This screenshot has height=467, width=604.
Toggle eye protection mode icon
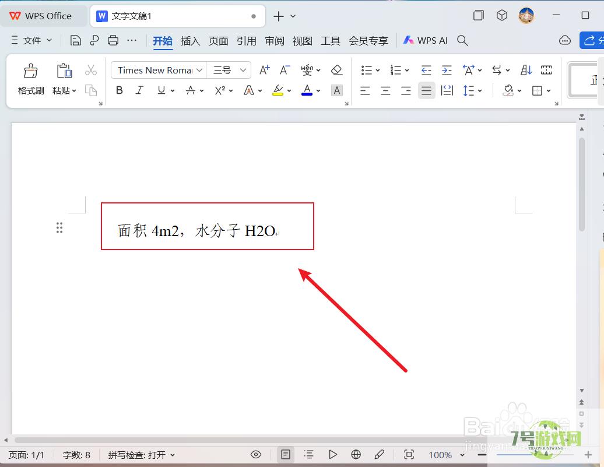pos(256,455)
